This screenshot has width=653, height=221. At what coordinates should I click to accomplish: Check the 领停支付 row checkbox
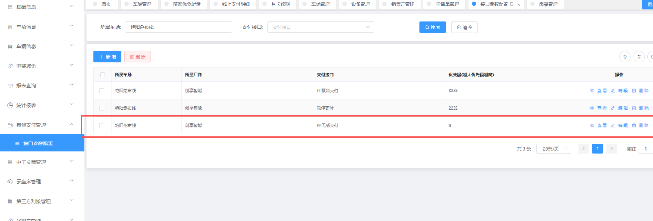coord(102,108)
